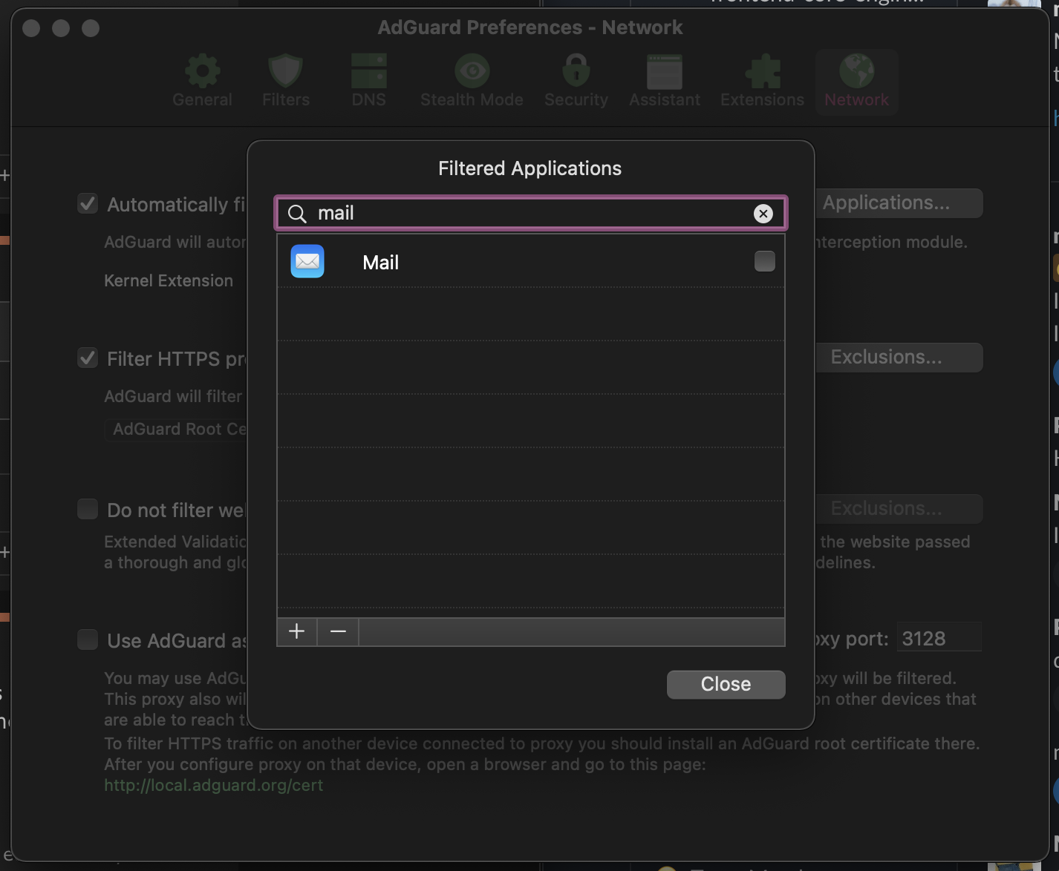The image size is (1059, 871).
Task: Toggle Filter HTTPS protocol checkbox
Action: 88,358
